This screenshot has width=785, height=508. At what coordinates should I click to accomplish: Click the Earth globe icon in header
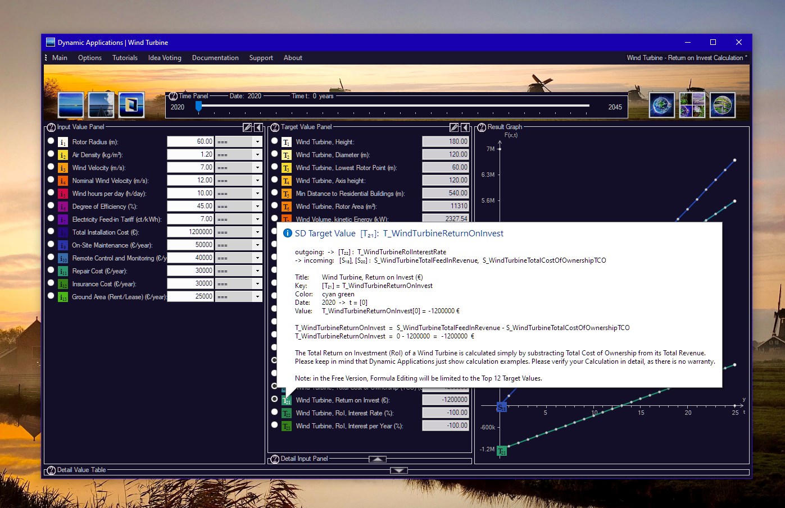click(662, 105)
